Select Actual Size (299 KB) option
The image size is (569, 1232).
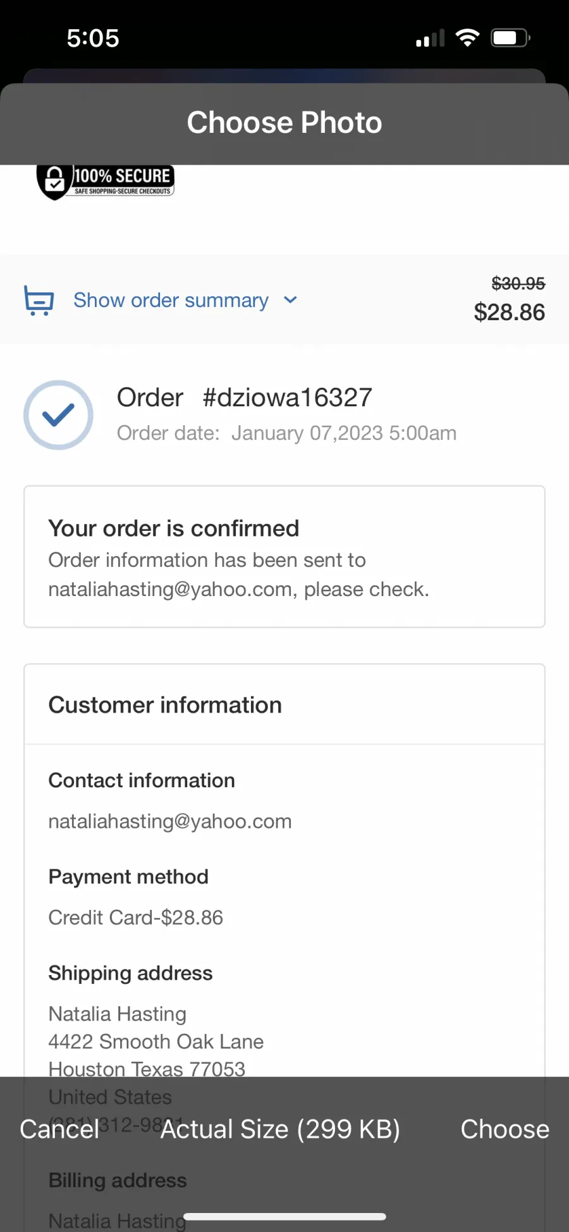tap(280, 1129)
